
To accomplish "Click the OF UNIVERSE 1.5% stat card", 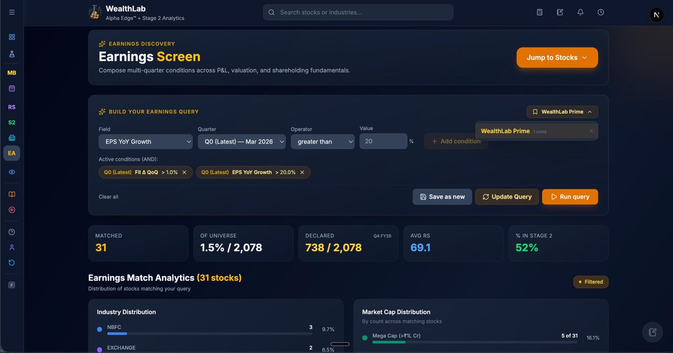I will (243, 244).
